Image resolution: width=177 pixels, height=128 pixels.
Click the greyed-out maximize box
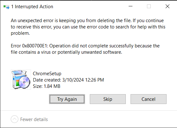149,6
